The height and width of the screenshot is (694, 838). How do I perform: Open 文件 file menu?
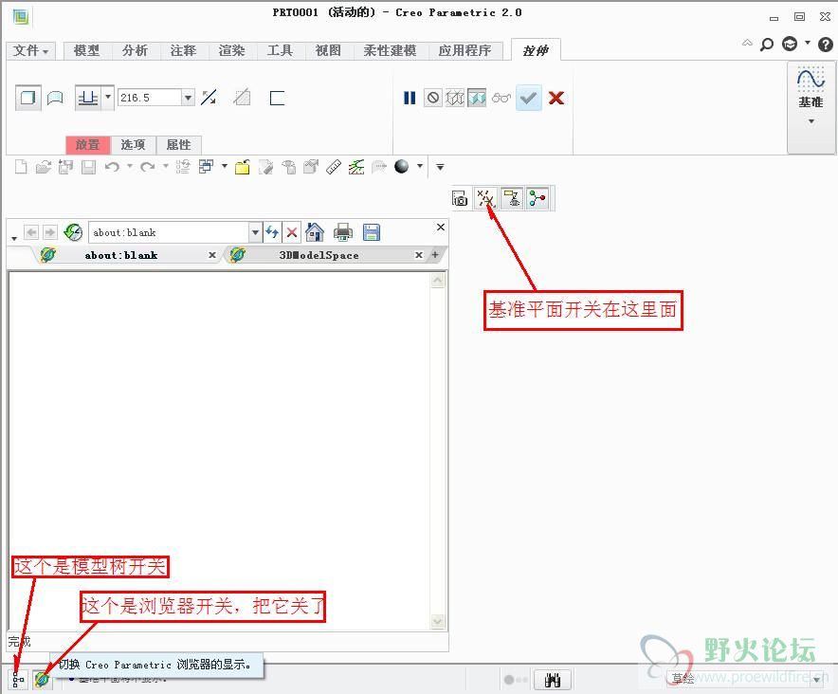pyautogui.click(x=30, y=51)
